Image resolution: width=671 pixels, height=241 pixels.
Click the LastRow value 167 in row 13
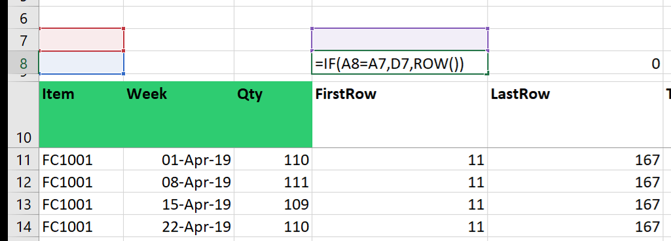(575, 204)
